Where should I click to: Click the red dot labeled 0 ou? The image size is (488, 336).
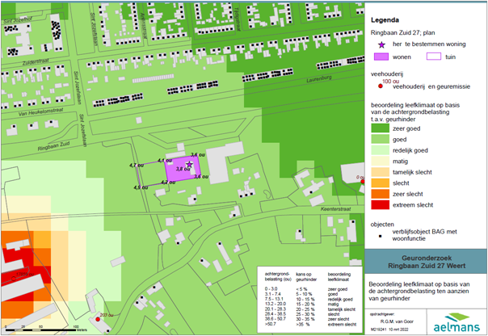click(363, 182)
